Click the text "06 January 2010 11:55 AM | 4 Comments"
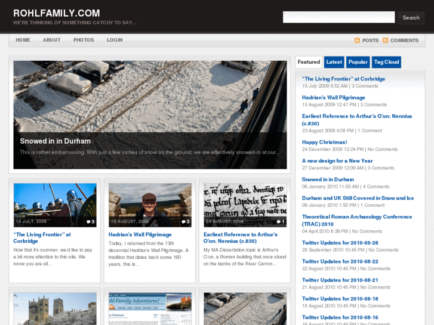434x325 pixels. coord(346,187)
